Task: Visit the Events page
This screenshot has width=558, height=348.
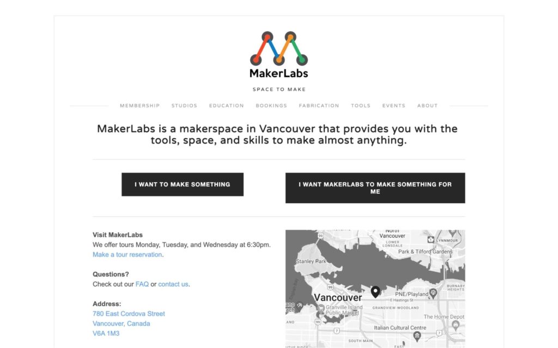Action: (393, 105)
